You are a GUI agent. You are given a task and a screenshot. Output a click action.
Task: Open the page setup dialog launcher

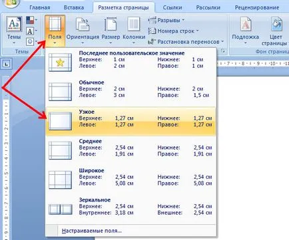pyautogui.click(x=223, y=51)
